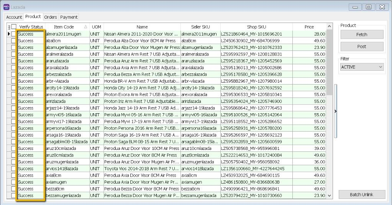392x205 pixels.
Task: Minimize the Lazada window
Action: click(356, 7)
